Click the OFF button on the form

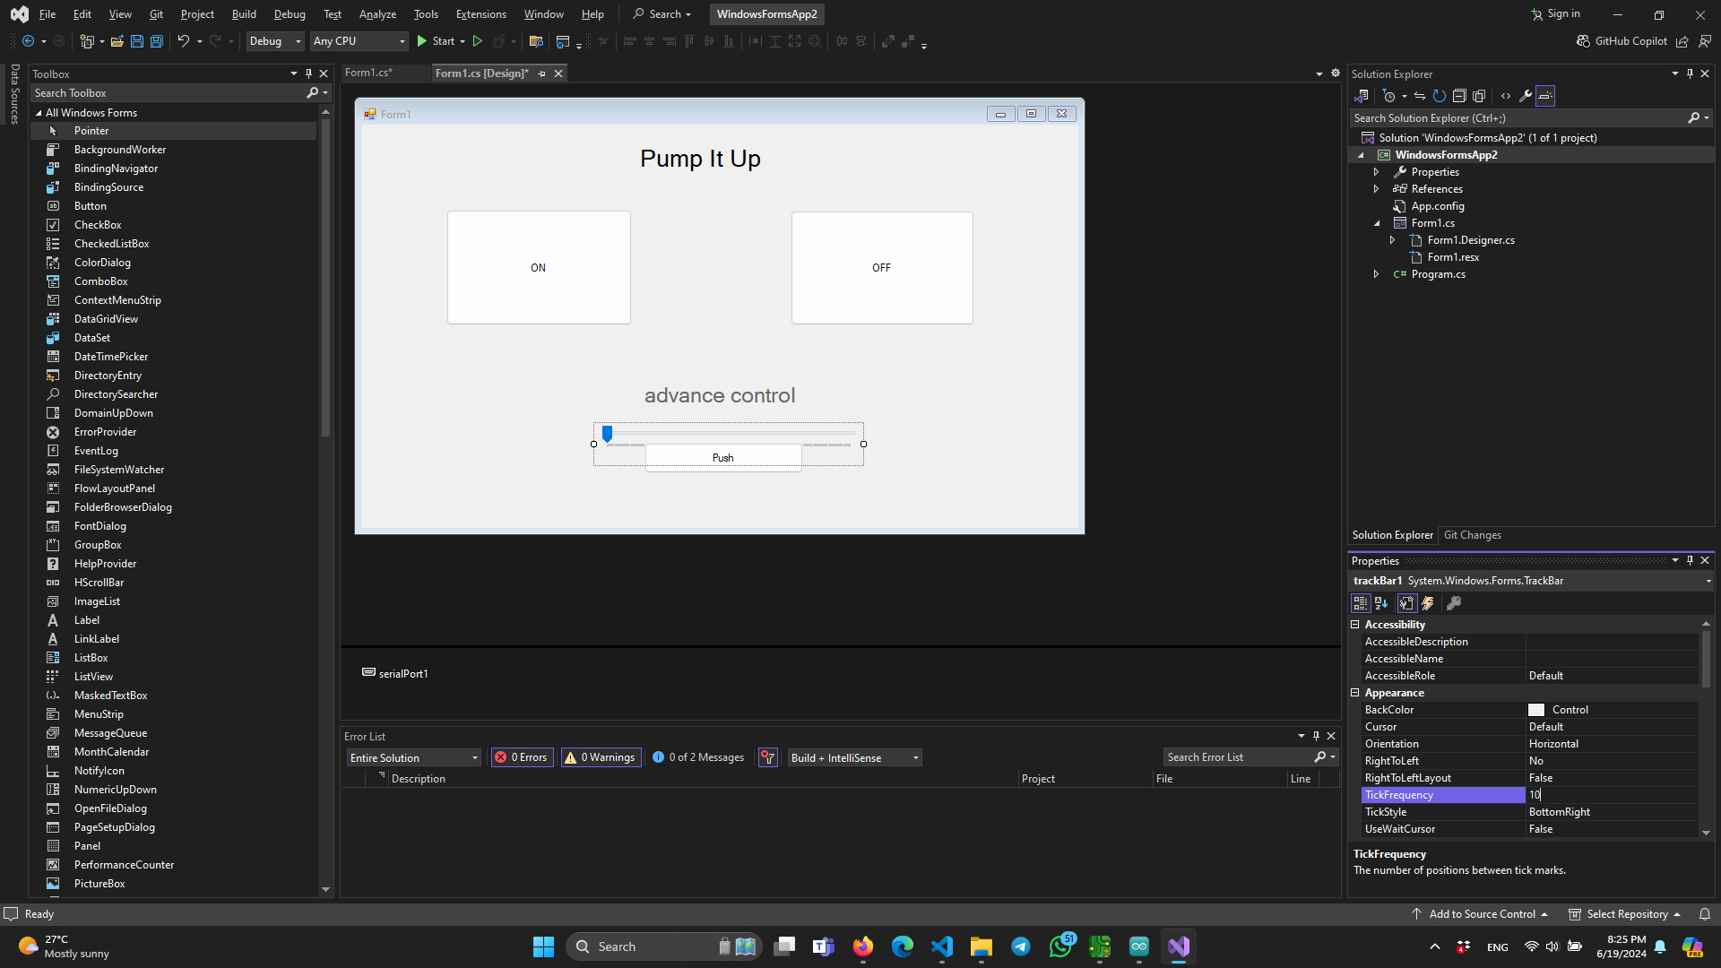(882, 267)
